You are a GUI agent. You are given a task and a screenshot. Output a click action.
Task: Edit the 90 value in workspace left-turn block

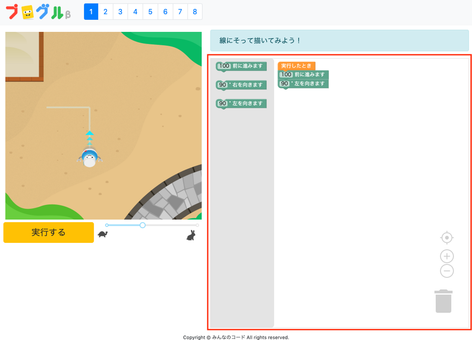[285, 84]
